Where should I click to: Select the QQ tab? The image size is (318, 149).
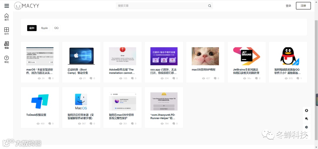(56, 28)
